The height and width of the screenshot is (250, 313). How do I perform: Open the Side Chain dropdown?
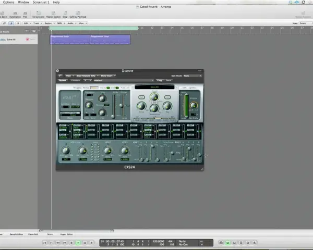click(192, 76)
